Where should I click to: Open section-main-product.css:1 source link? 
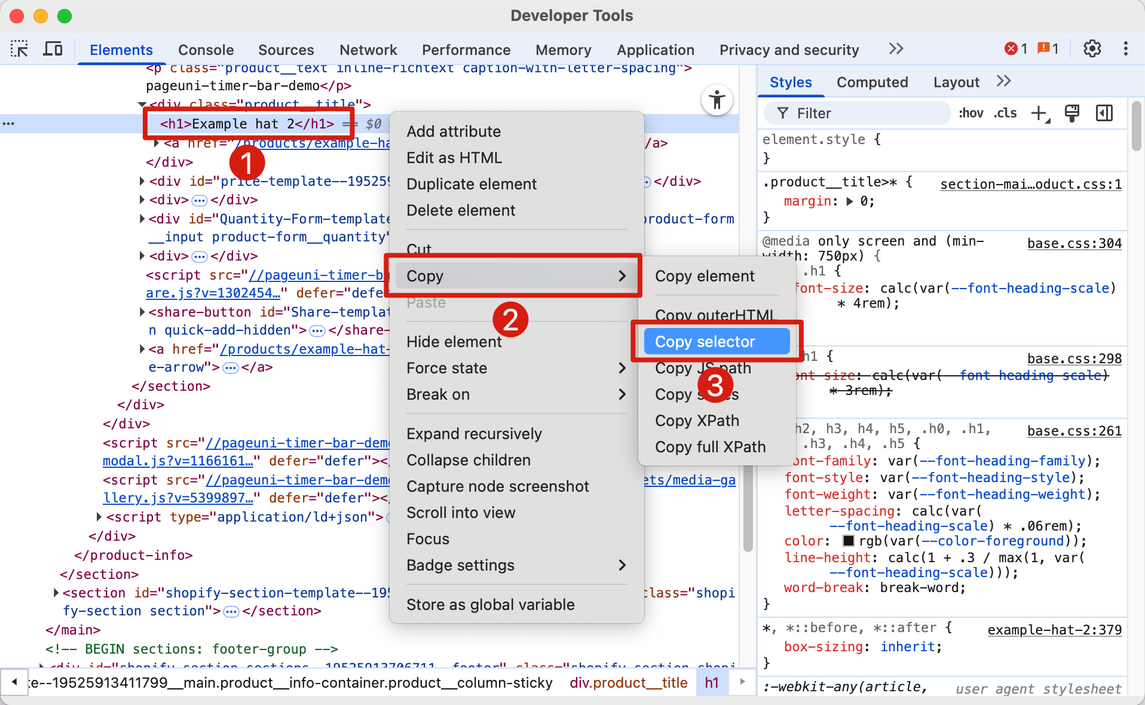click(1031, 184)
